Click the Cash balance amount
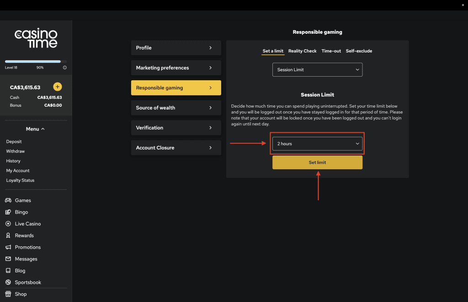Image resolution: width=468 pixels, height=302 pixels. pyautogui.click(x=49, y=97)
